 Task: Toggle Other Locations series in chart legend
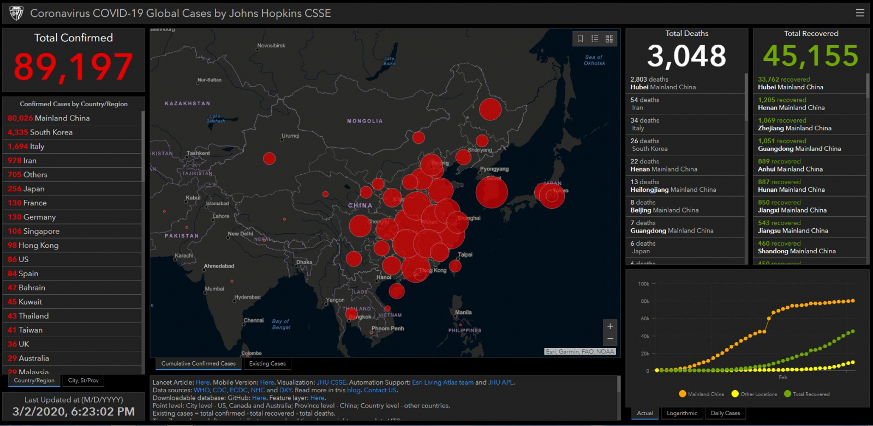(755, 394)
